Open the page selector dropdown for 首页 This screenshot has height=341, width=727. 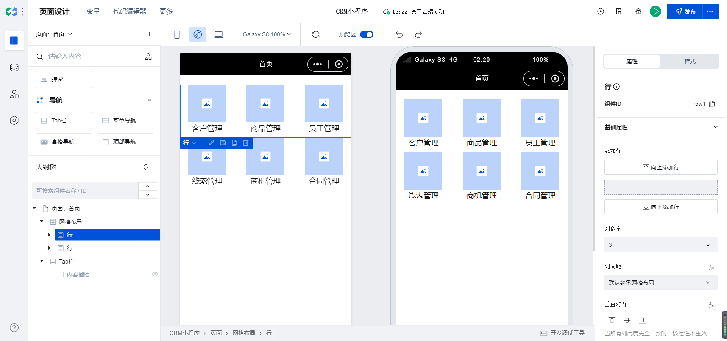(54, 34)
